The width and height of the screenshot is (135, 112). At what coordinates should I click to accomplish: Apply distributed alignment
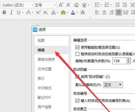pos(126,12)
